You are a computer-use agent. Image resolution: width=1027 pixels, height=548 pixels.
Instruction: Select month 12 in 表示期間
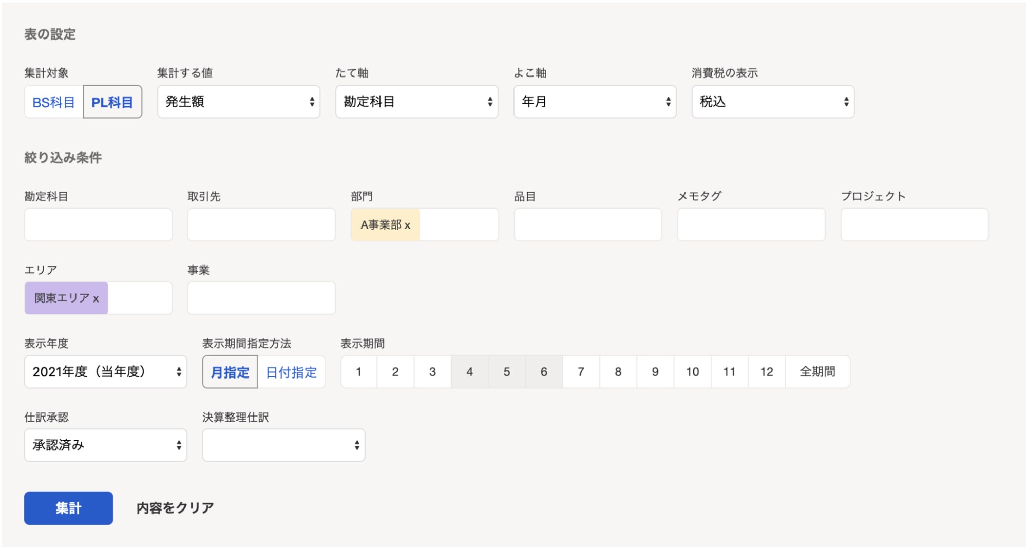pos(766,372)
